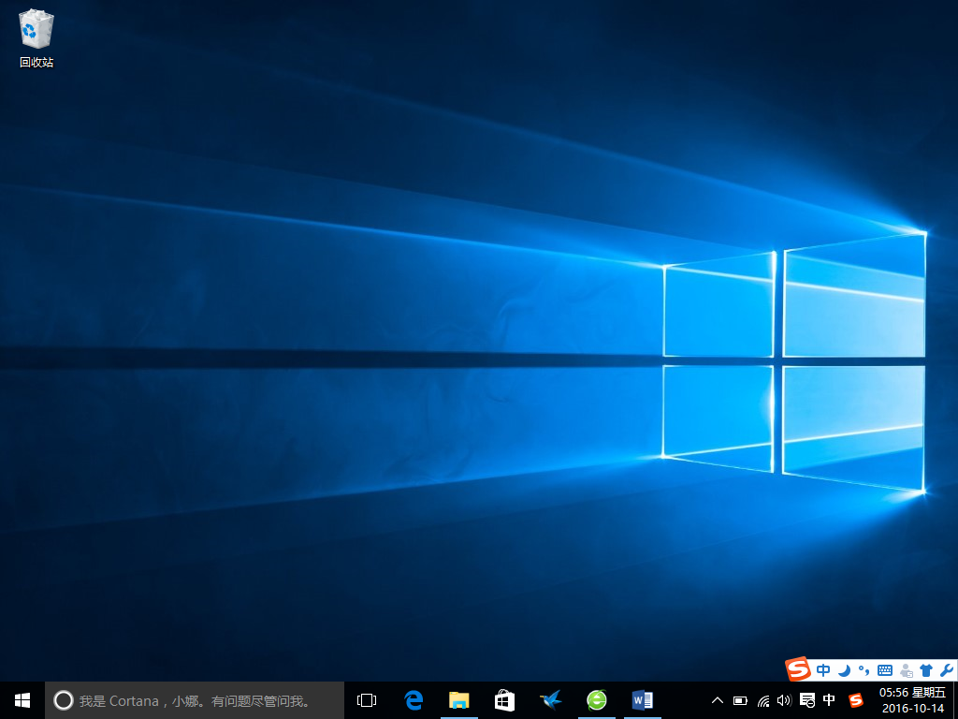This screenshot has height=719, width=958.
Task: Click the Sogou logo on the floating toolbar
Action: (x=798, y=669)
